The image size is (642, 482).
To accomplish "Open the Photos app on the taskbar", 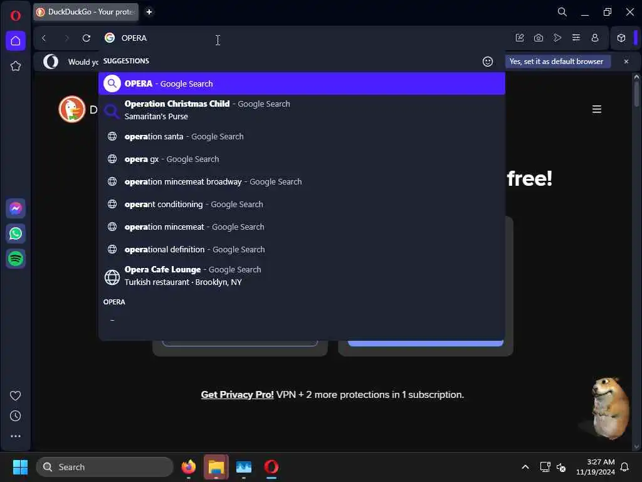I will pos(244,467).
